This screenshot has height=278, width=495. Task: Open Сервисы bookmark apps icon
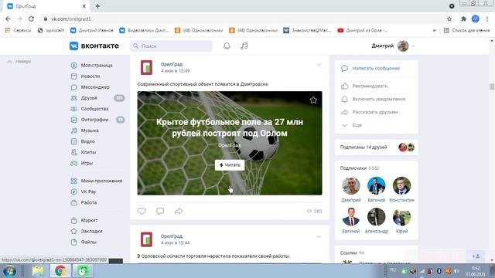tap(18, 30)
